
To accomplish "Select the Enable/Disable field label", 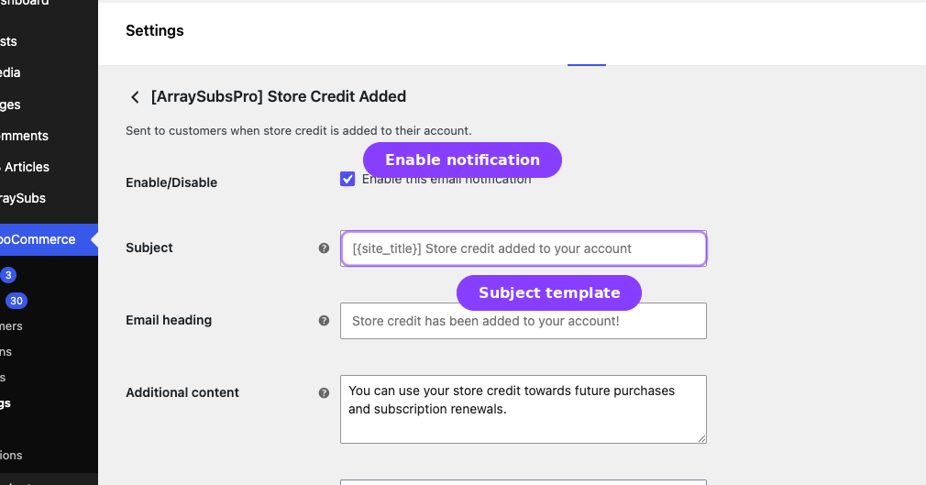I will 171,182.
